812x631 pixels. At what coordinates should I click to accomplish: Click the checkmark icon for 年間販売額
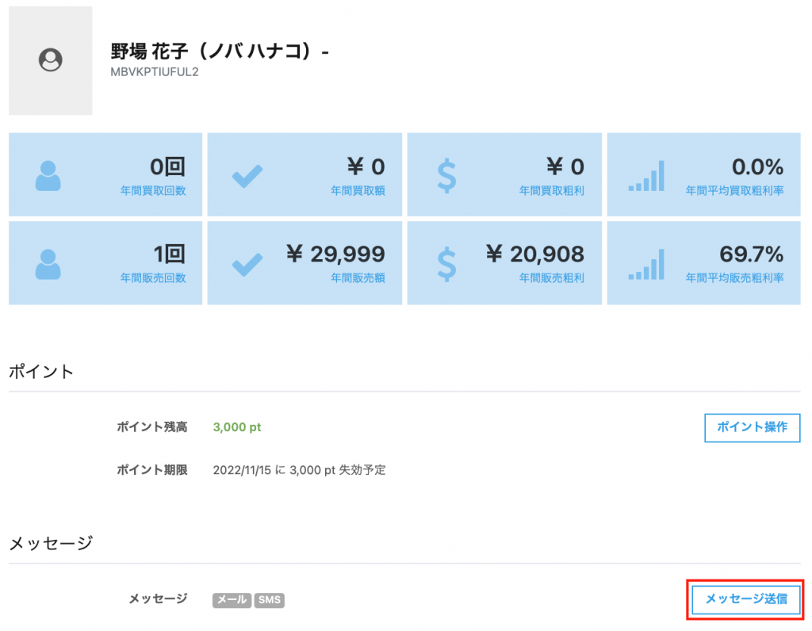(247, 264)
